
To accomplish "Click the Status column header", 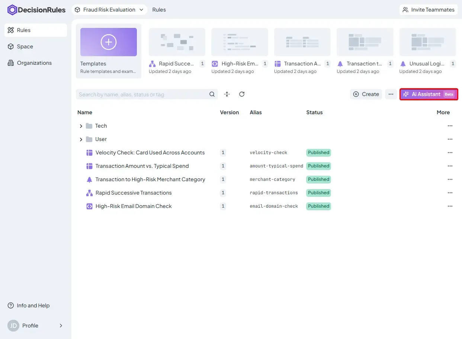I will click(x=314, y=112).
